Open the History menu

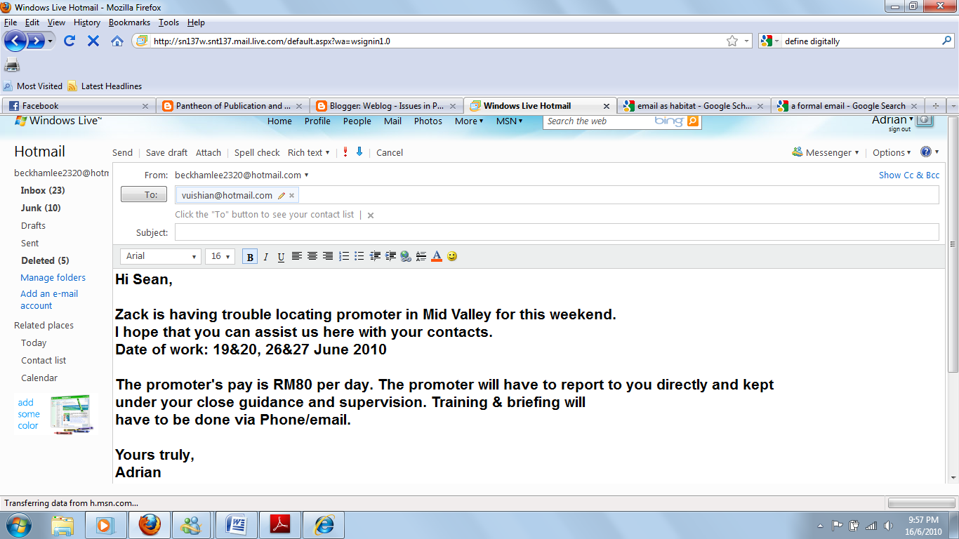86,22
